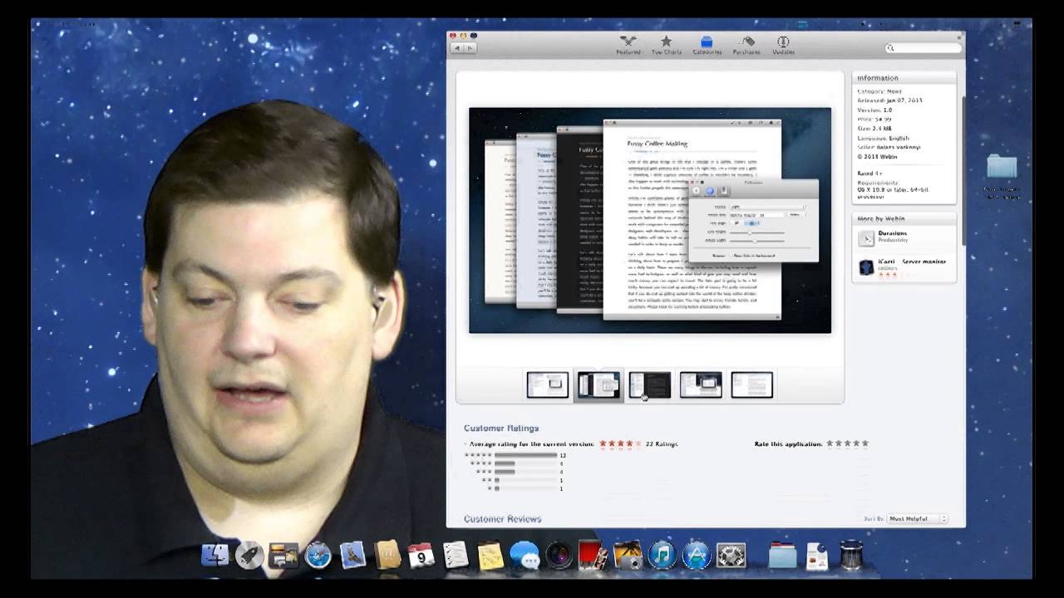Select the third app screenshot thumbnail
Image resolution: width=1064 pixels, height=598 pixels.
click(649, 383)
